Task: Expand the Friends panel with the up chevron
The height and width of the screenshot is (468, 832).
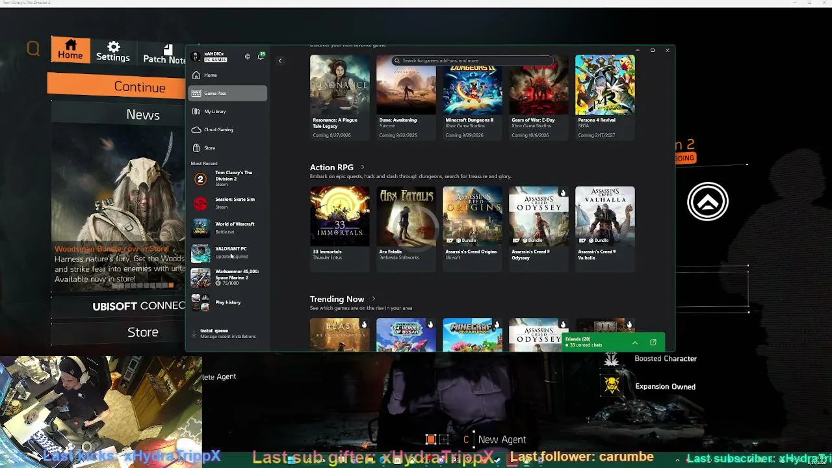Action: 635,343
